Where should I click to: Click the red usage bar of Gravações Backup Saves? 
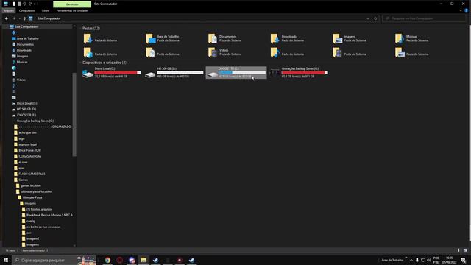tap(305, 72)
